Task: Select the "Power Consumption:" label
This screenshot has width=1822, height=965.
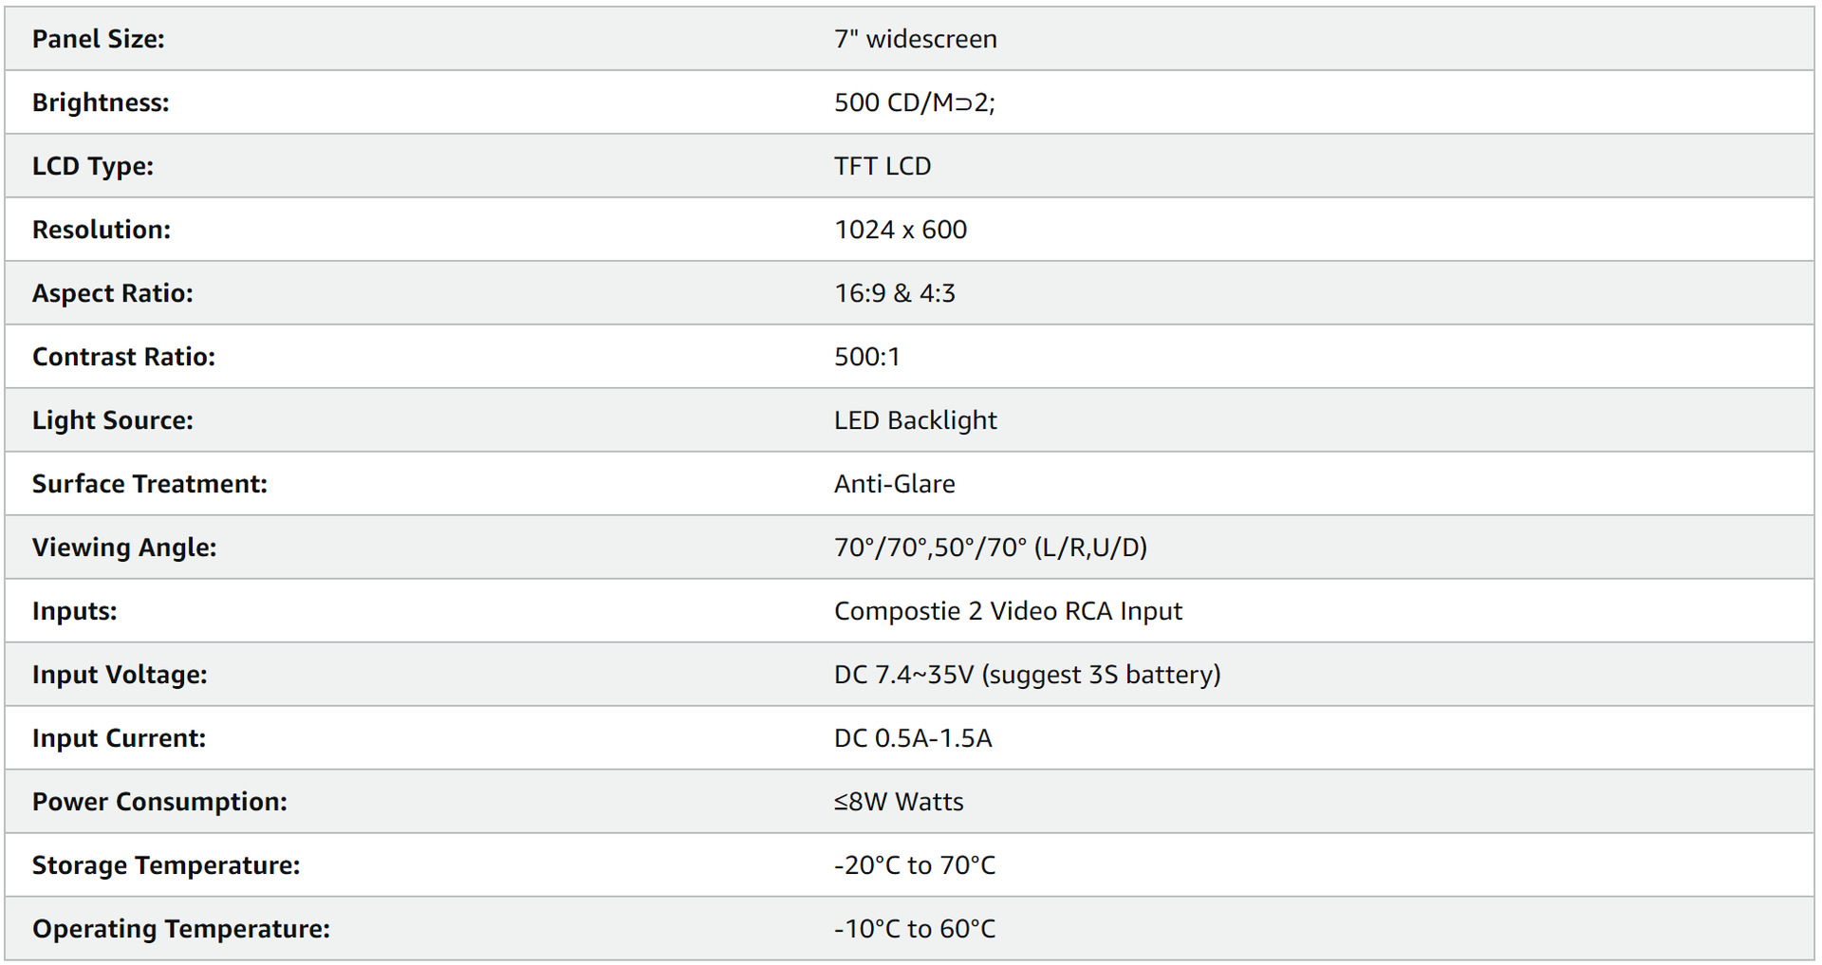Action: pos(159,802)
